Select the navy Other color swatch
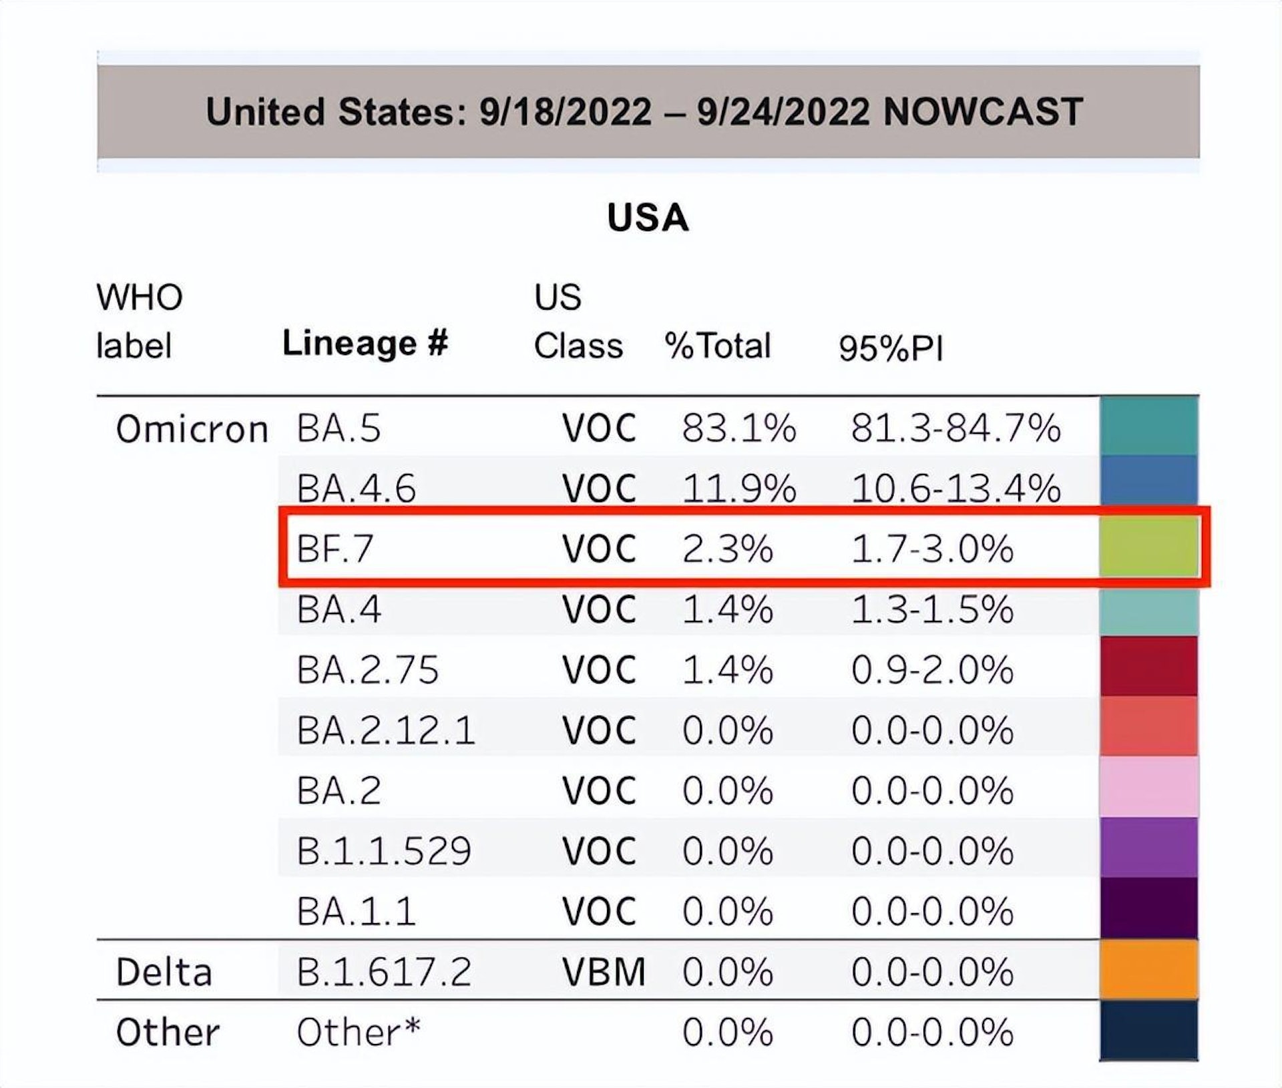 (x=1148, y=1031)
